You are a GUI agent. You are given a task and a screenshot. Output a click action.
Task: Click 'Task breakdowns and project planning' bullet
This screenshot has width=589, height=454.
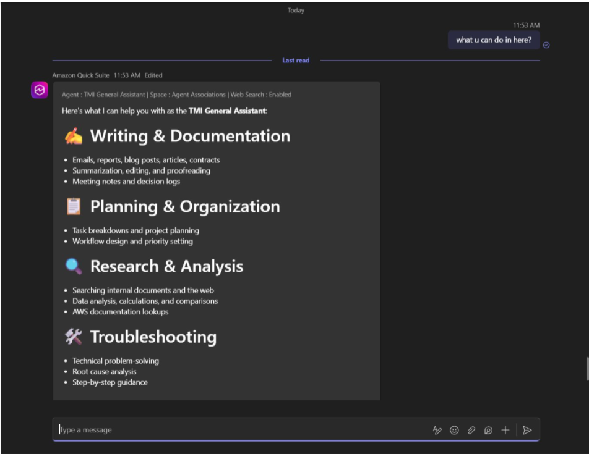click(135, 230)
